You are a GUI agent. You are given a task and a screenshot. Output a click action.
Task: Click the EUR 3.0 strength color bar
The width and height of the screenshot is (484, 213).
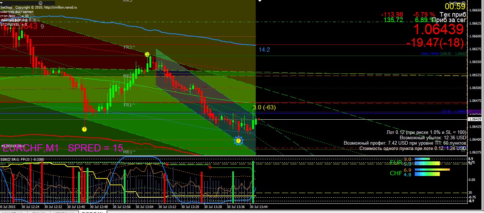422,159
